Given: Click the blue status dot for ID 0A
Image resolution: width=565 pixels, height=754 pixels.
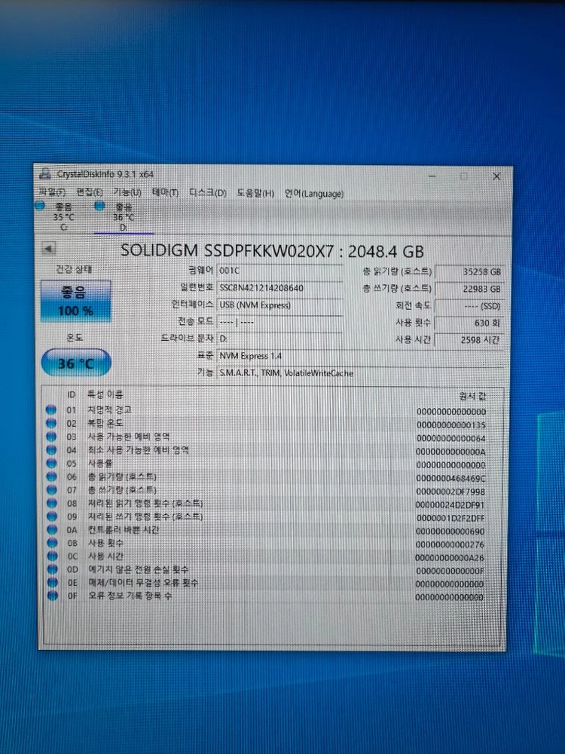Looking at the screenshot, I should coord(52,529).
